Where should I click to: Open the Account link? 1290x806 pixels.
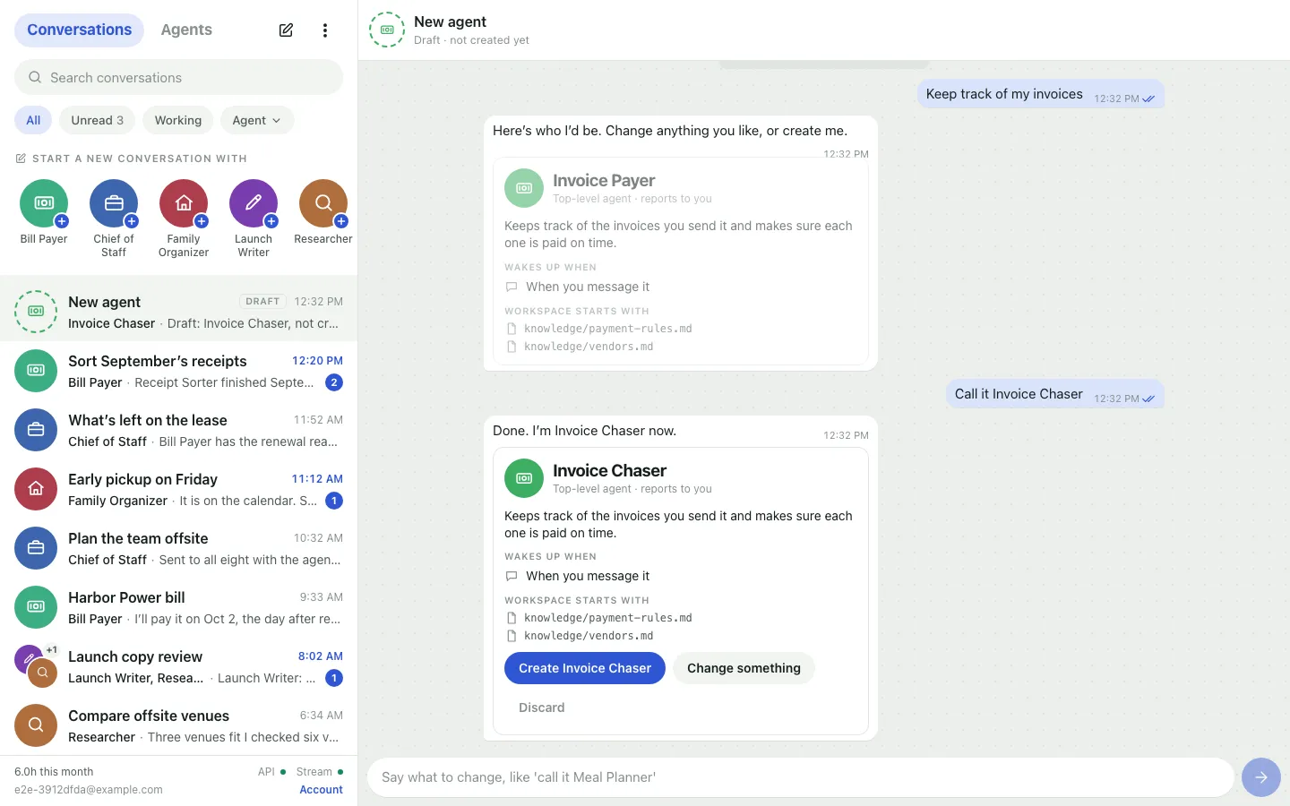322,790
